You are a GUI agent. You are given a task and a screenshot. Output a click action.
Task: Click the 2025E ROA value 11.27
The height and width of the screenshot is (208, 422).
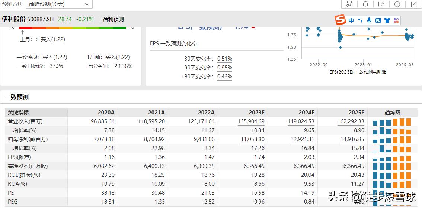[358, 184]
